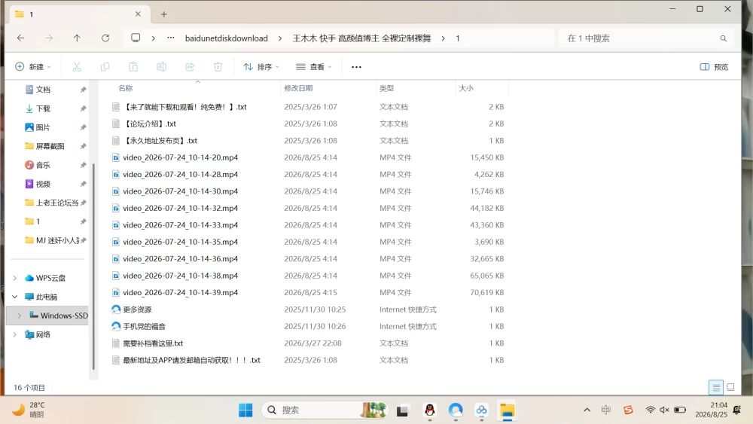Open the 排序 sort dropdown
The image size is (753, 424).
click(x=262, y=67)
